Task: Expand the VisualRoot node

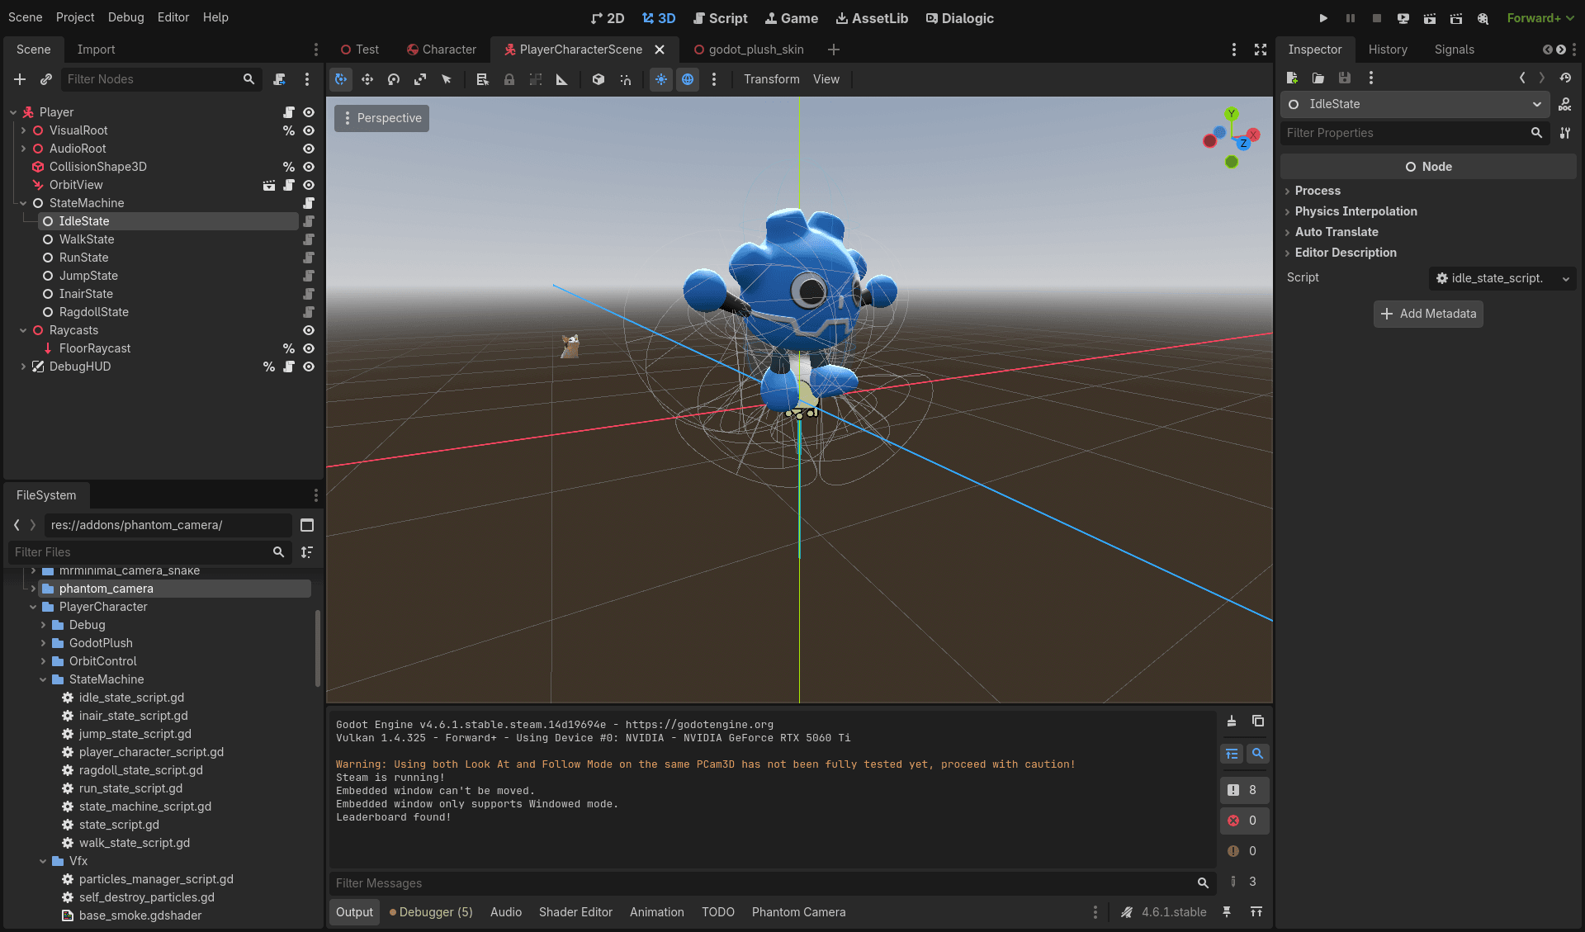Action: click(23, 130)
